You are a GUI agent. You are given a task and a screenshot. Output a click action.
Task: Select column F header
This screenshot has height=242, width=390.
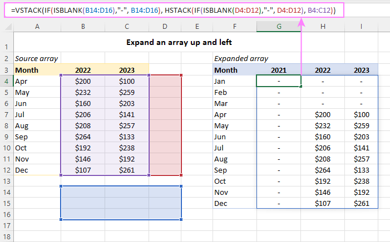pyautogui.click(x=235, y=27)
